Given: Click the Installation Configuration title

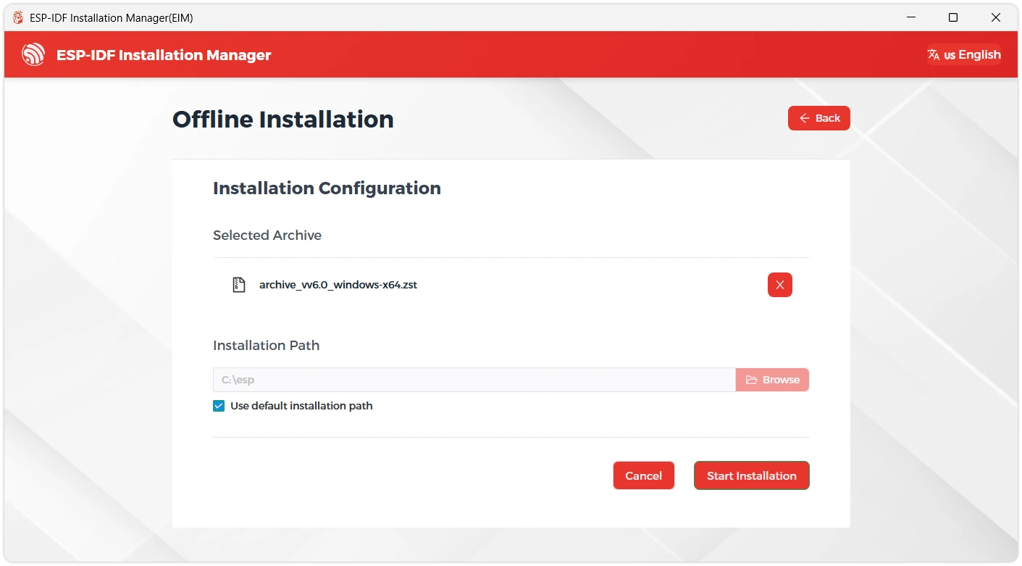Looking at the screenshot, I should (327, 188).
